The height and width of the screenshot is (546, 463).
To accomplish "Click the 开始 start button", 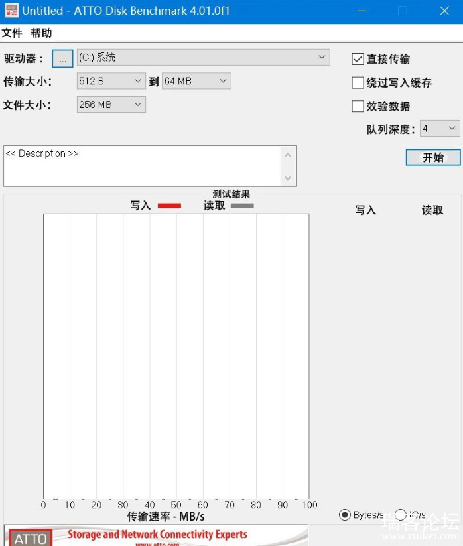I will (433, 157).
